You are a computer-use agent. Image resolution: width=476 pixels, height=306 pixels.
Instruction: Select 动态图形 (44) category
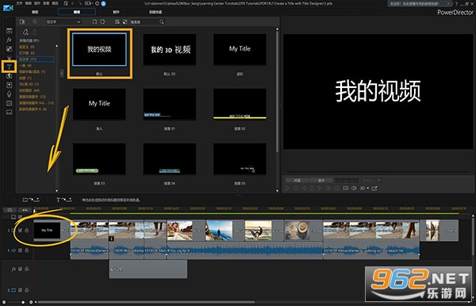pos(29,90)
